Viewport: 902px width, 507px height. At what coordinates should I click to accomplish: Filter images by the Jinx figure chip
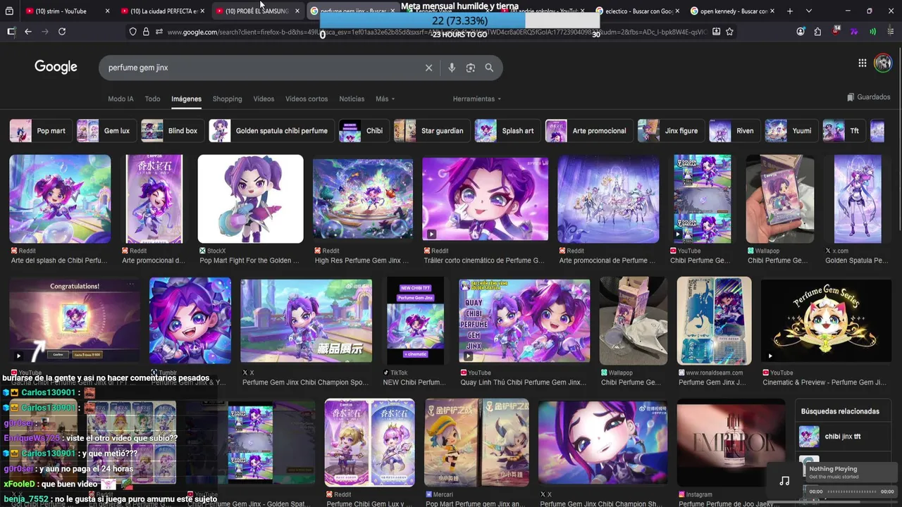669,131
